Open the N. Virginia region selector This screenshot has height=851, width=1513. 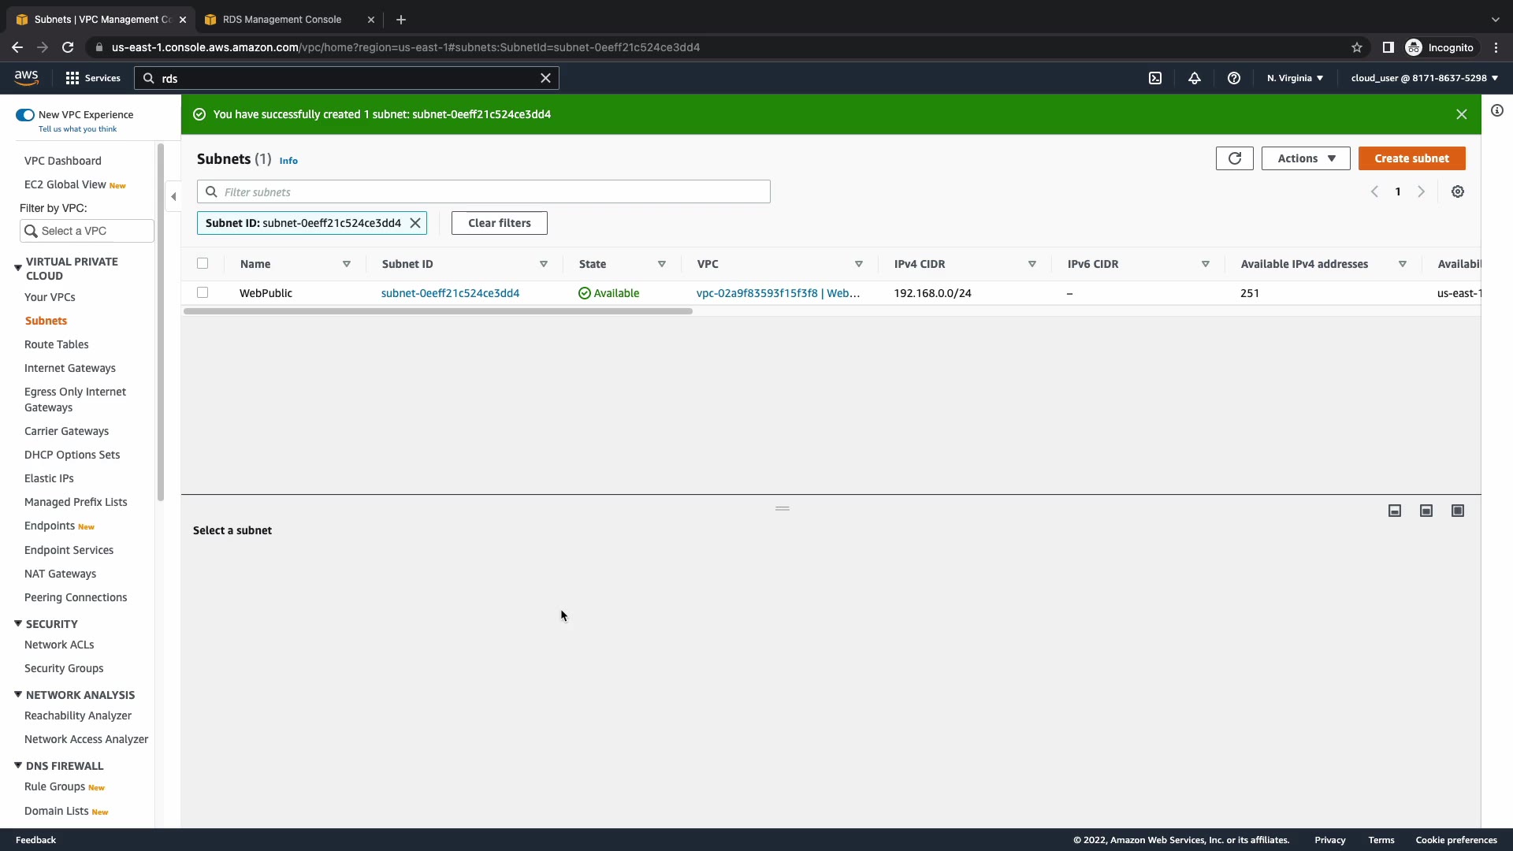(x=1295, y=78)
